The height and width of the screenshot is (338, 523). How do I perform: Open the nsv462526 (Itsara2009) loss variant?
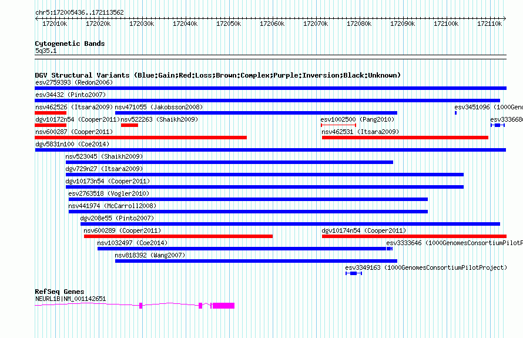pyautogui.click(x=51, y=113)
